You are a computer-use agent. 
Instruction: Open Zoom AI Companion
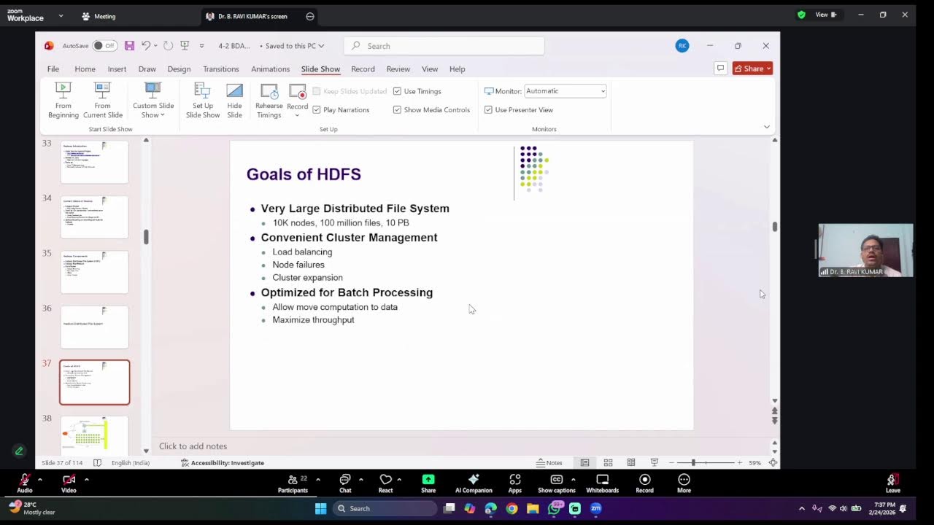point(474,483)
